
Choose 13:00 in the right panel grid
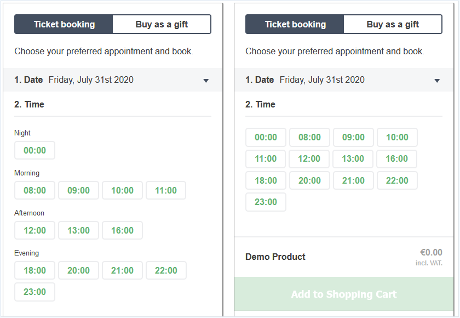point(353,158)
